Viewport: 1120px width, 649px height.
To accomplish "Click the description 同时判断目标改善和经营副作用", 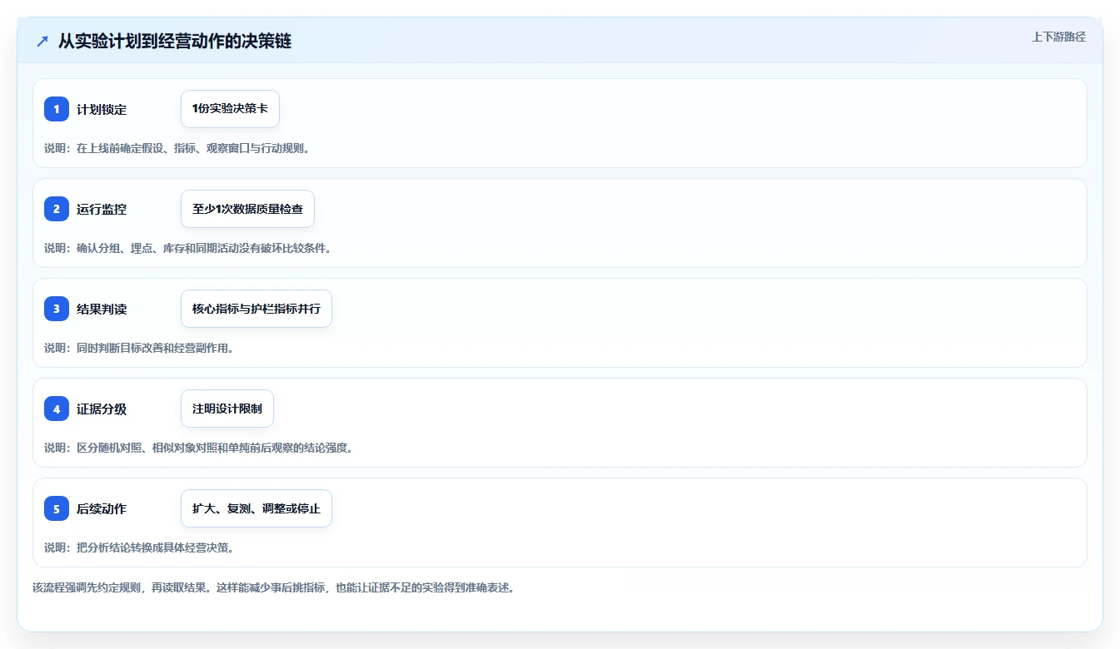I will [139, 348].
